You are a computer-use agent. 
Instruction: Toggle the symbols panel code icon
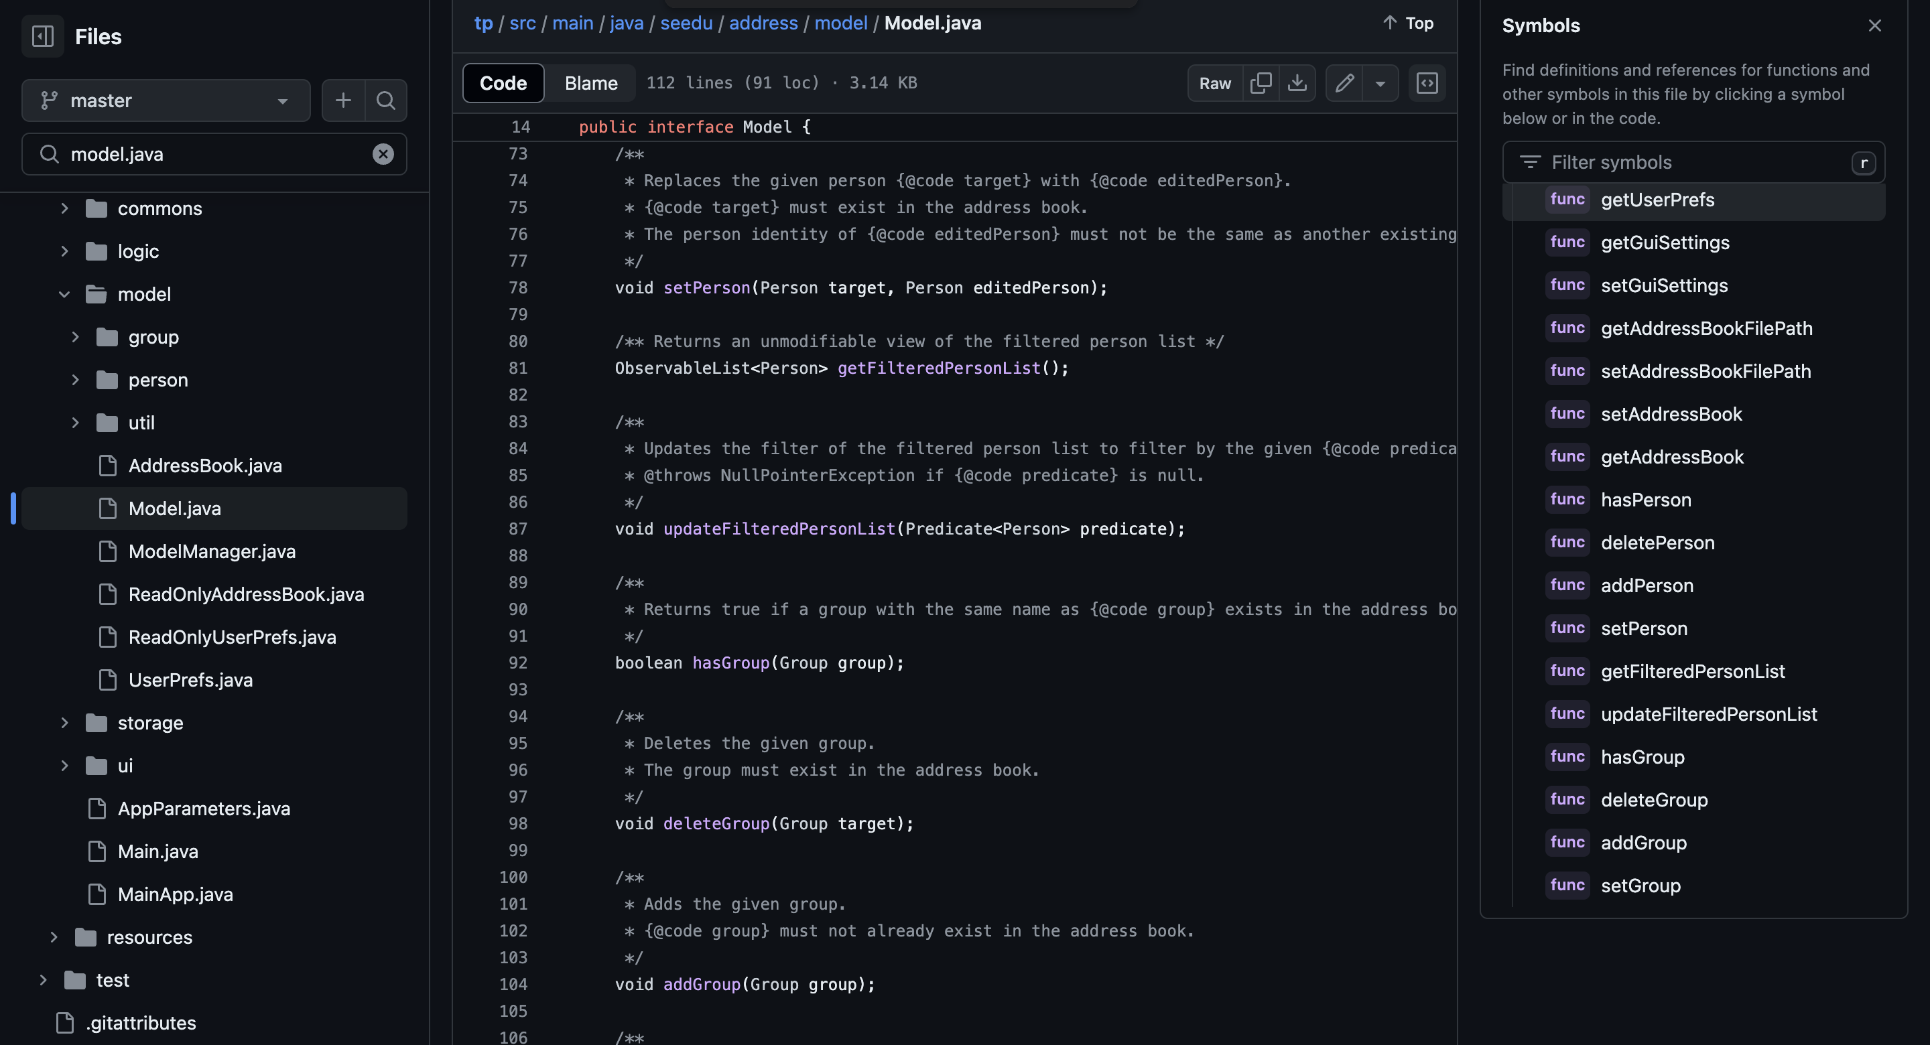coord(1427,83)
